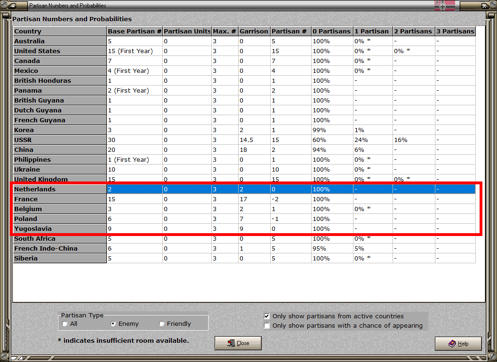Screen dimensions: 497x362
Task: Select the Yugoslavia row
Action: point(244,228)
